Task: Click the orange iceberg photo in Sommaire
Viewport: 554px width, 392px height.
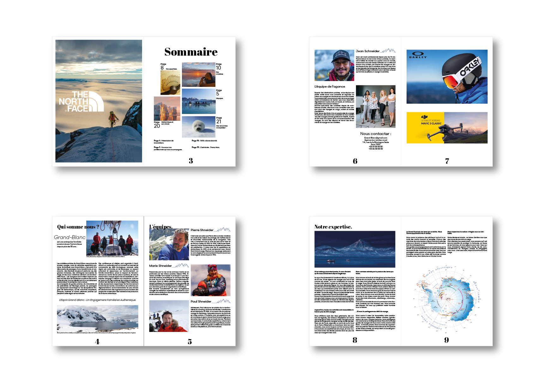Action: [167, 108]
